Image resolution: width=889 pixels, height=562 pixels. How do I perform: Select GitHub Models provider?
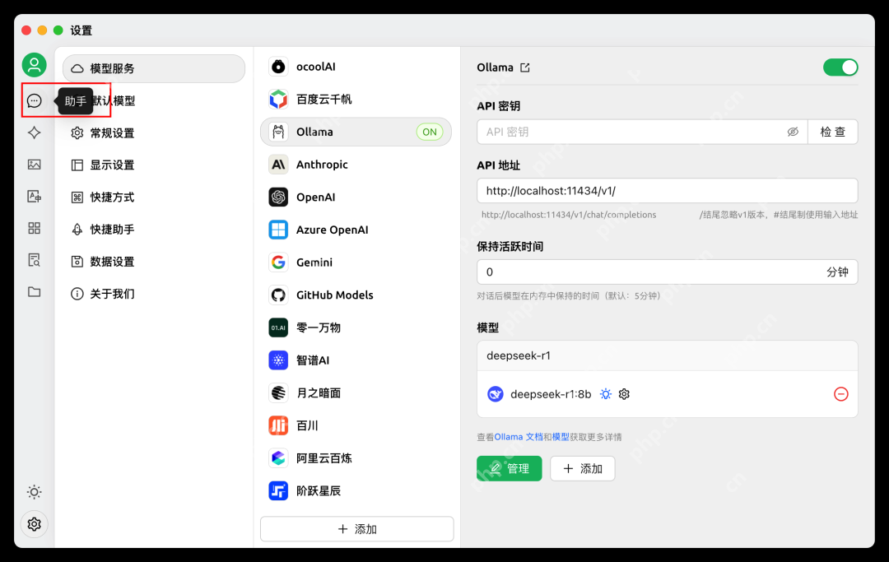coord(356,295)
